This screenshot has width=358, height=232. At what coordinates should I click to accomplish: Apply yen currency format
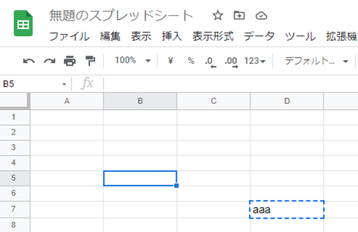pyautogui.click(x=170, y=61)
